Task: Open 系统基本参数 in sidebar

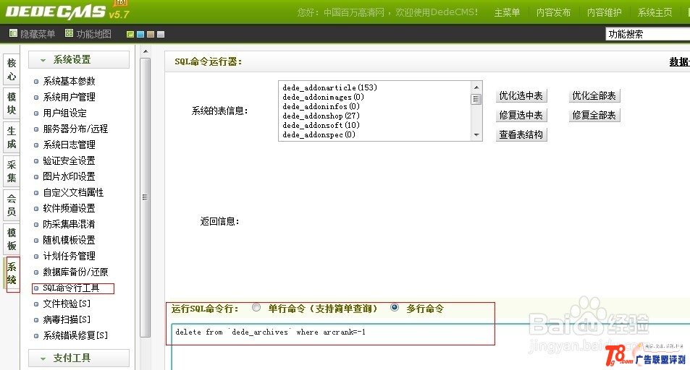Action: [x=69, y=81]
